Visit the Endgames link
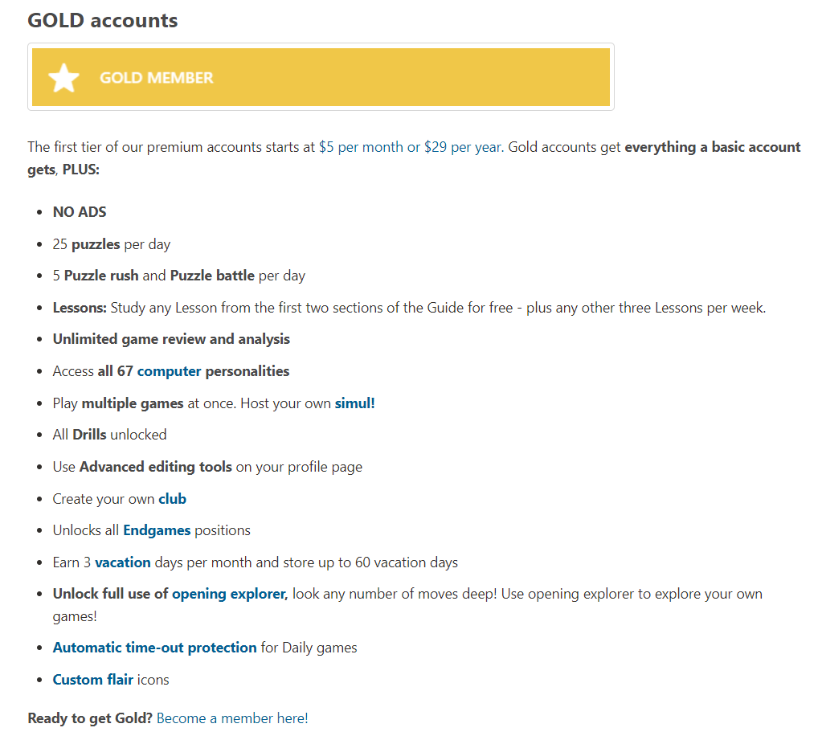The width and height of the screenshot is (818, 736). click(157, 530)
